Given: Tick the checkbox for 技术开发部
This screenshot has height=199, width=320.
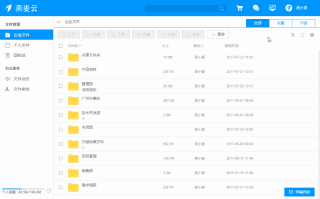Looking at the screenshot, I should click(x=60, y=115).
